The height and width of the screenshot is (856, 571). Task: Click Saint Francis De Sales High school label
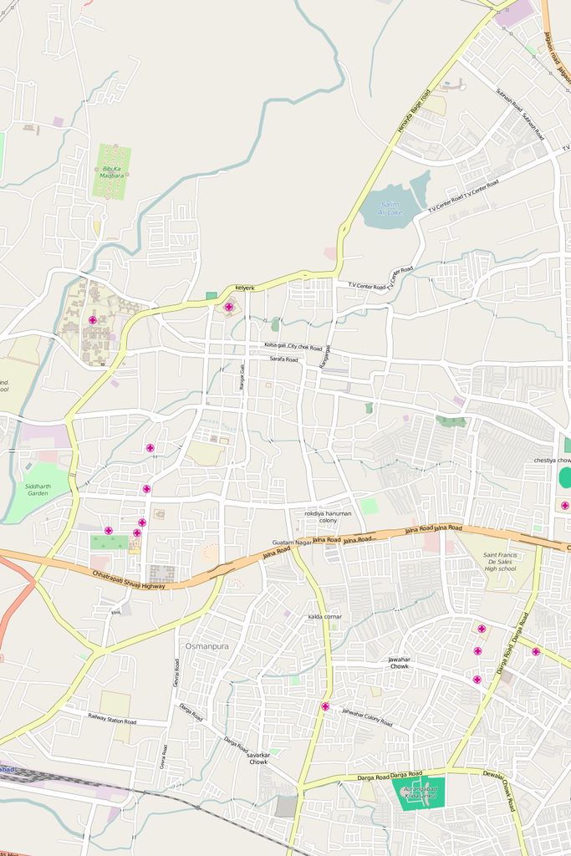[499, 562]
